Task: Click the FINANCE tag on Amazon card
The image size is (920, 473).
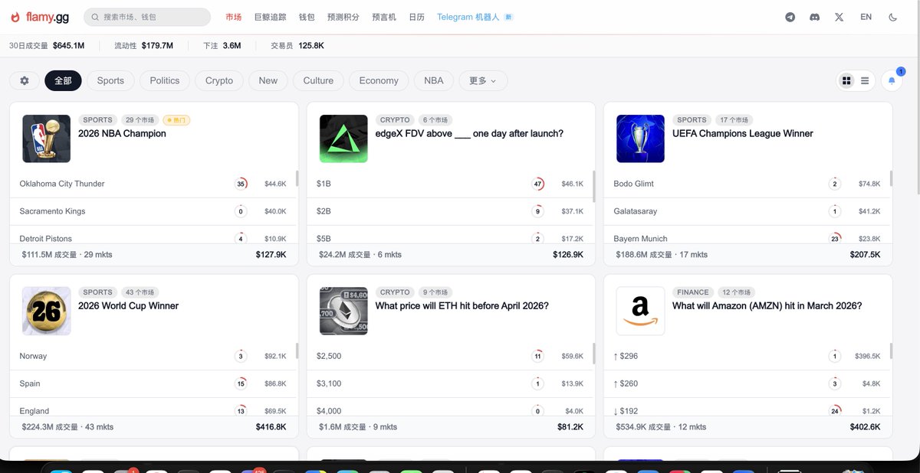Action: pyautogui.click(x=693, y=292)
